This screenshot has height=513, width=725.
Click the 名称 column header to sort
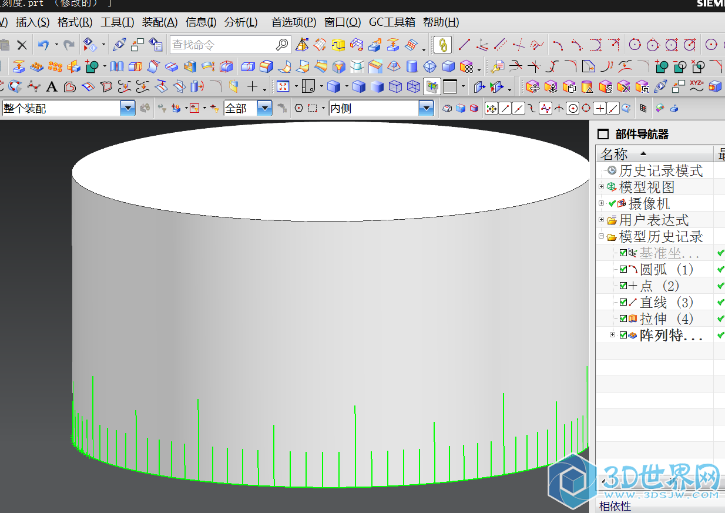pyautogui.click(x=615, y=154)
